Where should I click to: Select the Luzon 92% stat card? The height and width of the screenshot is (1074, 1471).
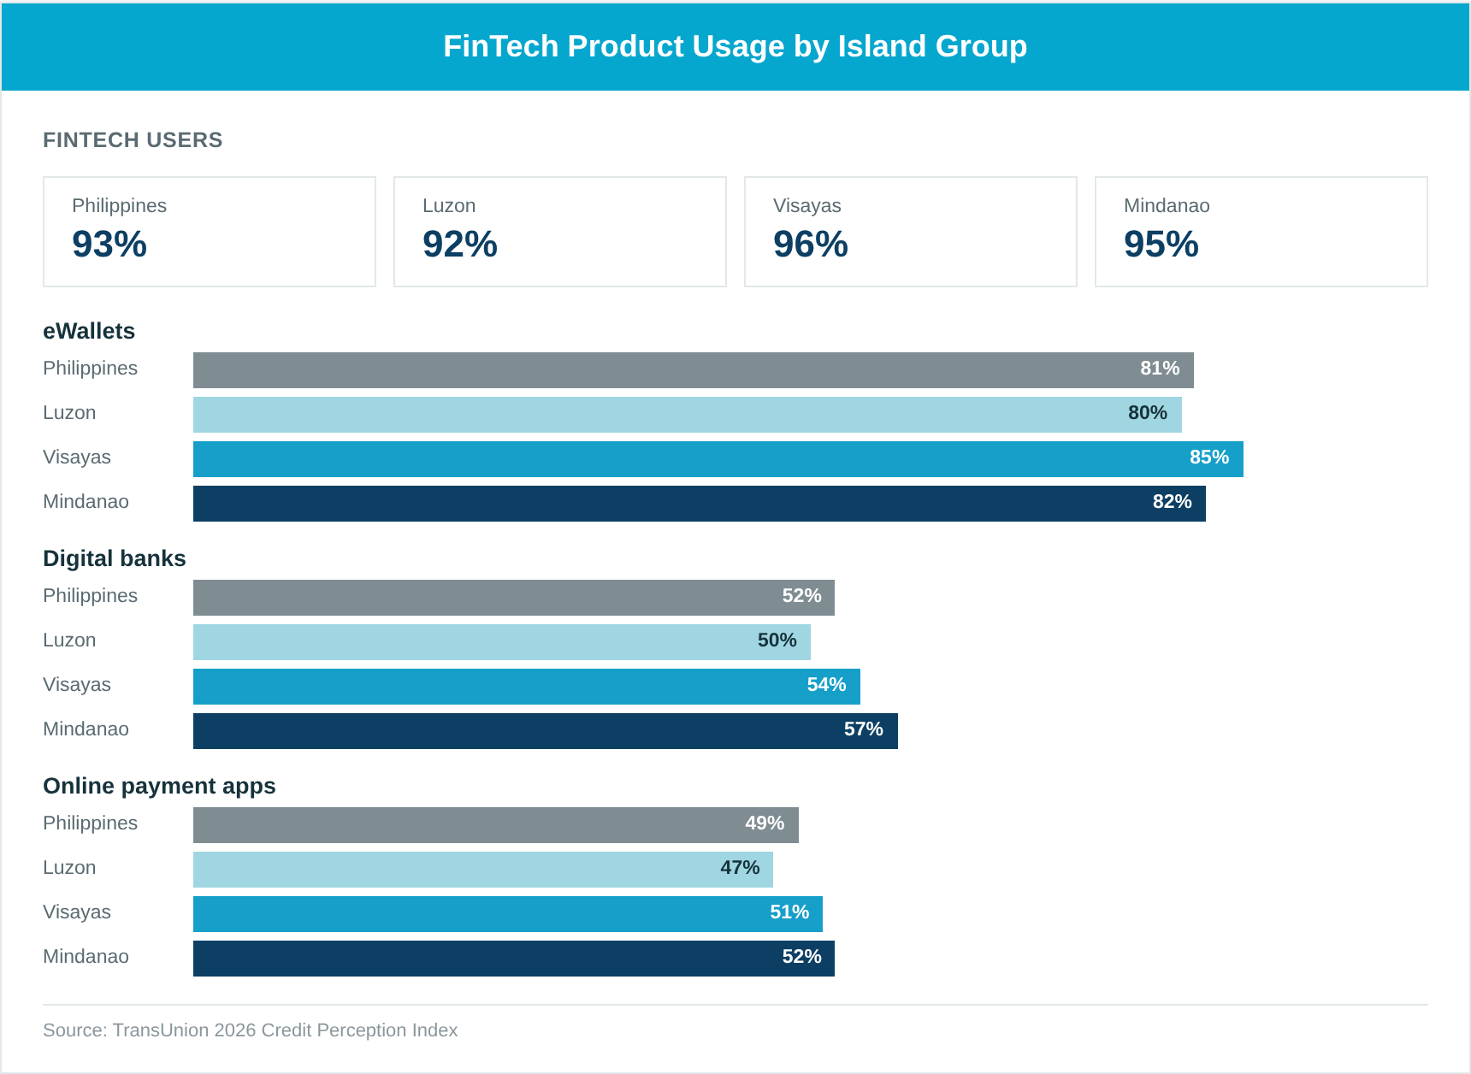pos(560,232)
